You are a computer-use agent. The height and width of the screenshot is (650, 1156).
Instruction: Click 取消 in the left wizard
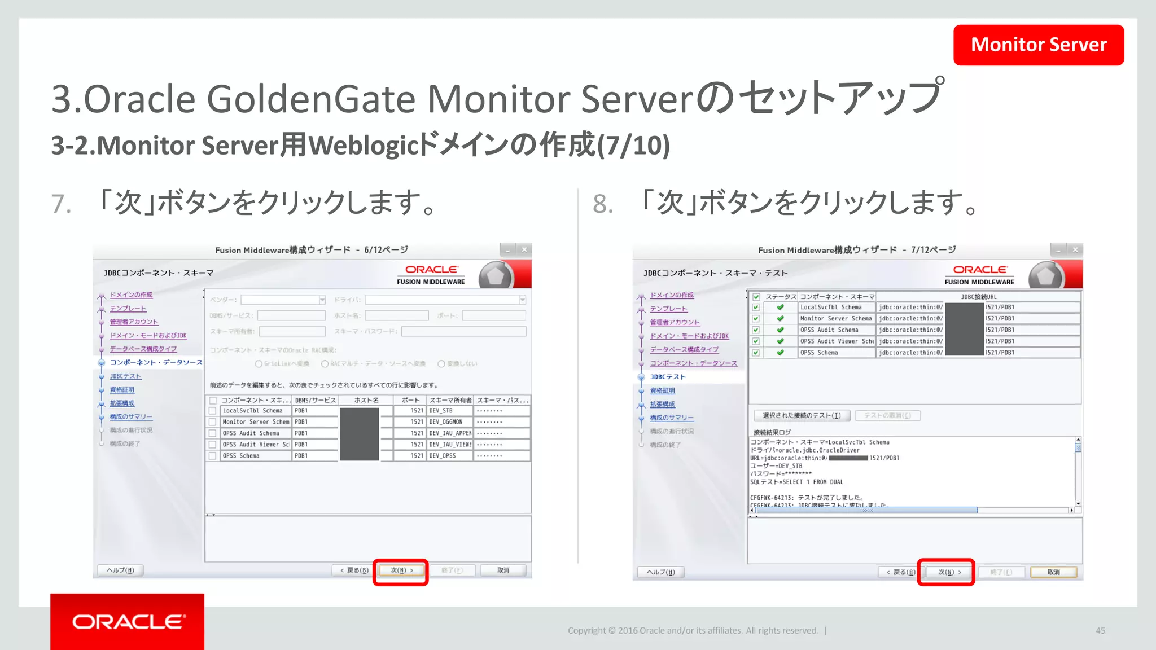[503, 570]
